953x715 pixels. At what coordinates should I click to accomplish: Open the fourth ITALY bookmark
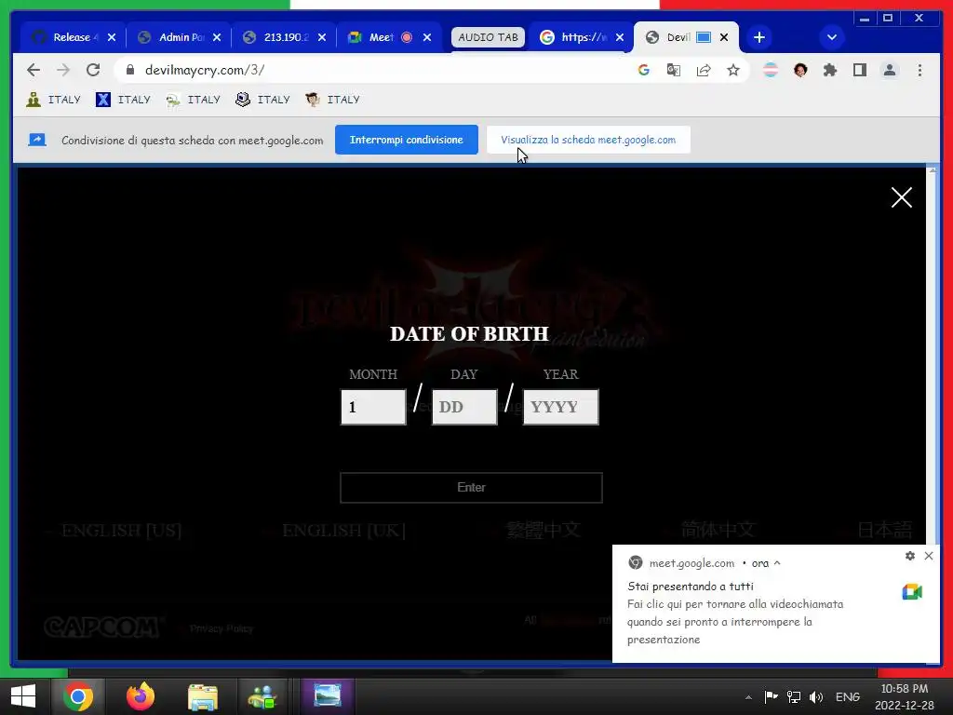263,99
